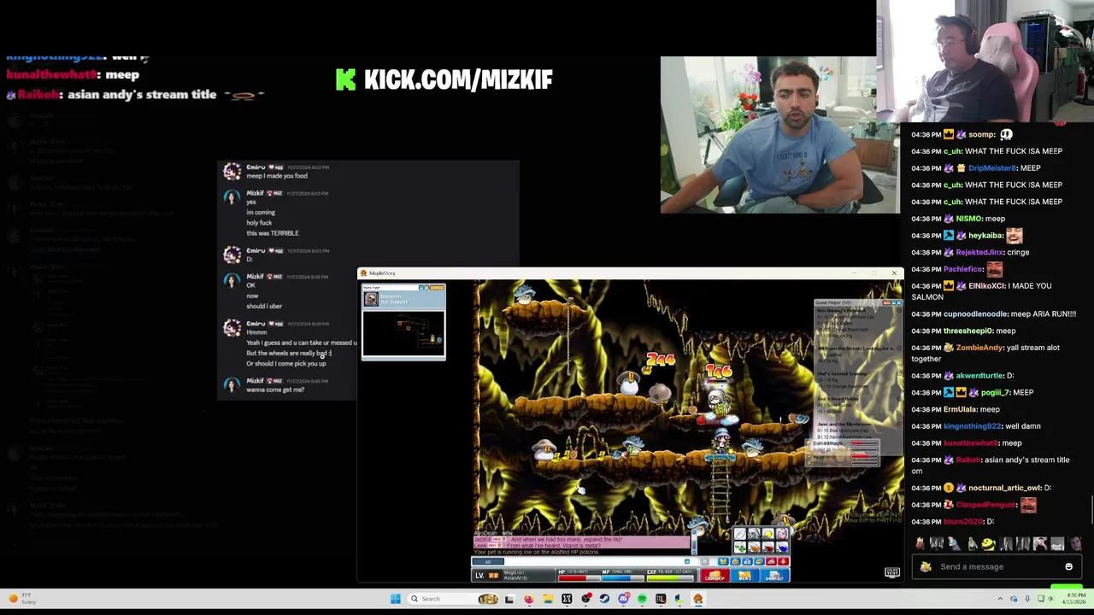
Task: Click the Mizkif webcam overlay
Action: point(779,135)
